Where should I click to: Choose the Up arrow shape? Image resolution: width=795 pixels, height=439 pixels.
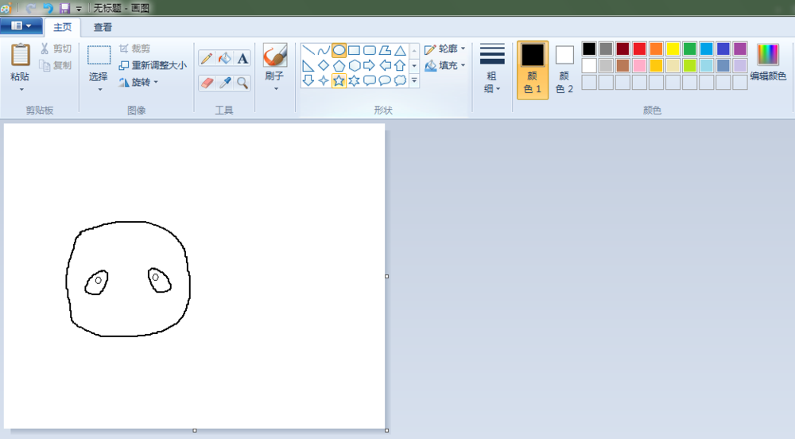[400, 65]
